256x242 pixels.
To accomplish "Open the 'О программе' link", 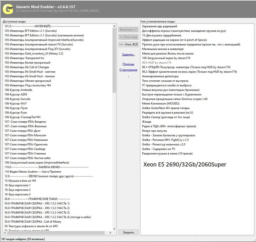I will coord(128,70).
